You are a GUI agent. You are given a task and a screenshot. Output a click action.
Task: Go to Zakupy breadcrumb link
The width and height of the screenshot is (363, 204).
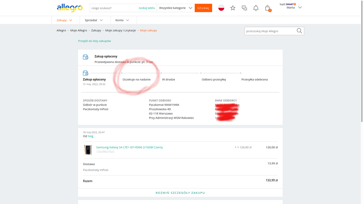tap(96, 30)
